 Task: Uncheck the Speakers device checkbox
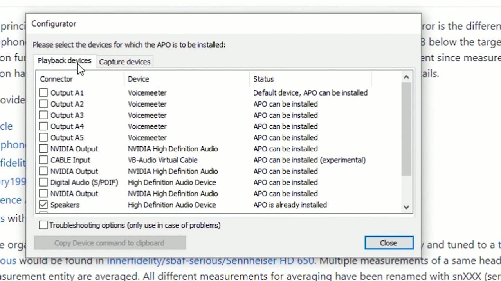click(x=43, y=205)
